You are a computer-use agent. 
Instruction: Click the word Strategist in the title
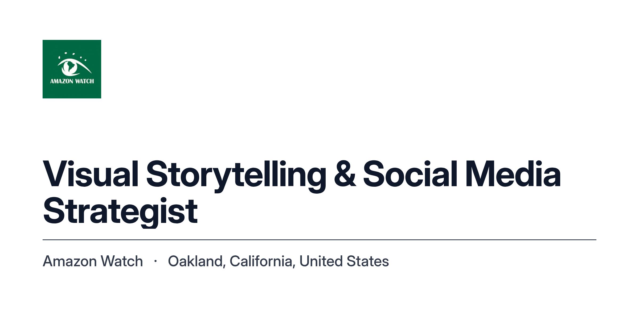tap(120, 212)
